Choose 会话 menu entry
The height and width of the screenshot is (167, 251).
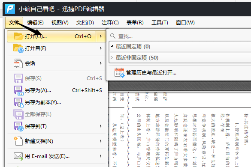[x=56, y=63]
